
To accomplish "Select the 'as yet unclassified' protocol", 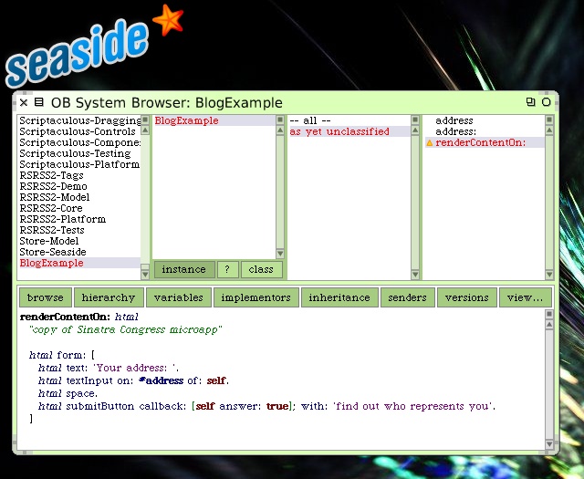I will [x=349, y=131].
